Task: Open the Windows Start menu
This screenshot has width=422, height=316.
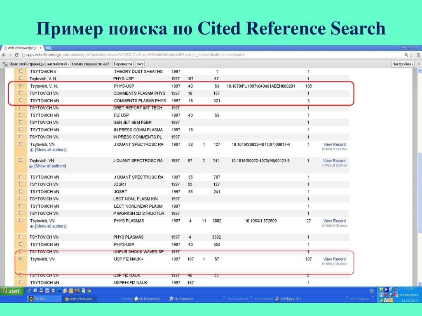Action: (x=12, y=291)
